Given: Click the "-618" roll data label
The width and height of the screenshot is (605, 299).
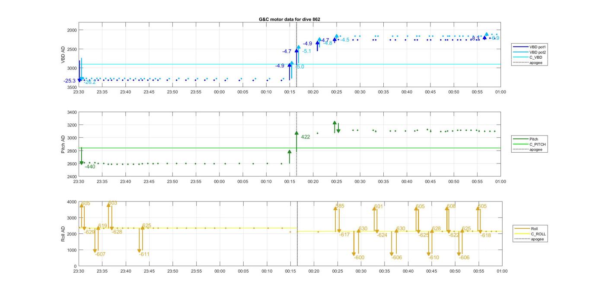Looking at the screenshot, I should click(x=486, y=235).
